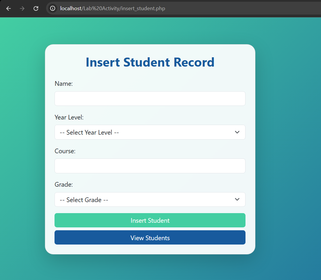Expand the '-- Select Grade --' chevron

coord(238,199)
